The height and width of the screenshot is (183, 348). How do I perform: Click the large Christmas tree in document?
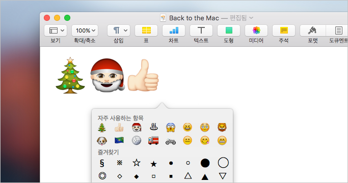click(70, 75)
